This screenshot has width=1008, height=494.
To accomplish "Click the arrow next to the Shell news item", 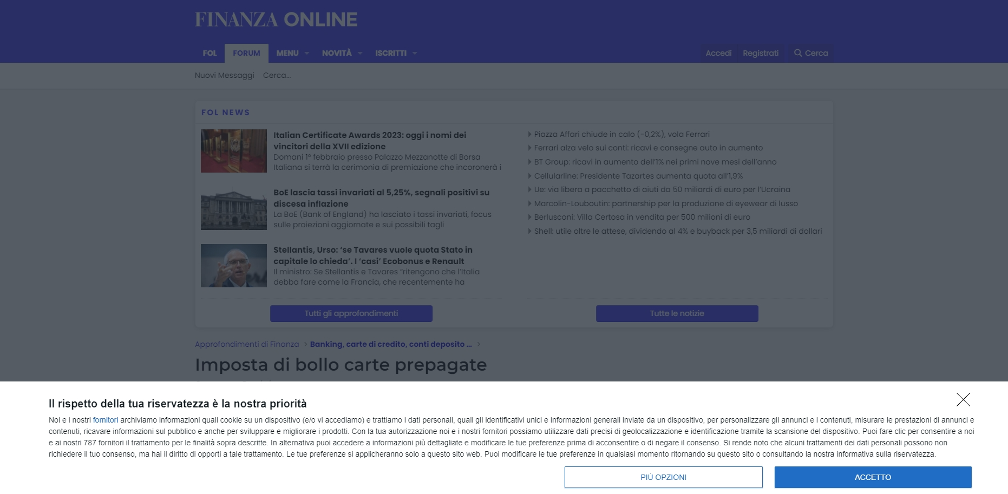I will pyautogui.click(x=530, y=230).
